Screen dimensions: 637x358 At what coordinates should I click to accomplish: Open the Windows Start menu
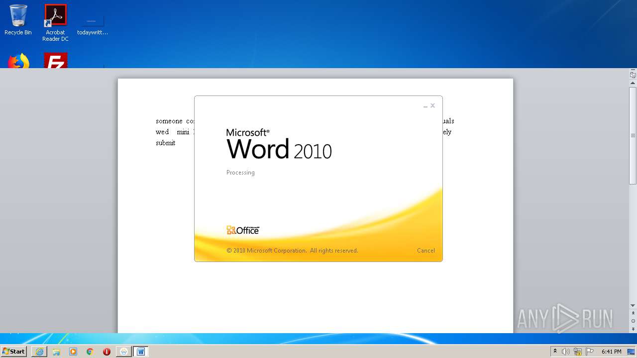pyautogui.click(x=14, y=351)
